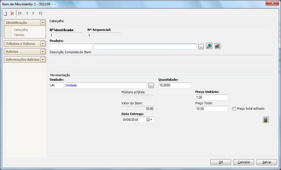The width and height of the screenshot is (281, 170).
Task: Click the product description input field
Action: (145, 47)
